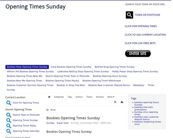Click the Opening Times Sunday page title
The width and height of the screenshot is (173, 138).
pyautogui.click(x=35, y=7)
